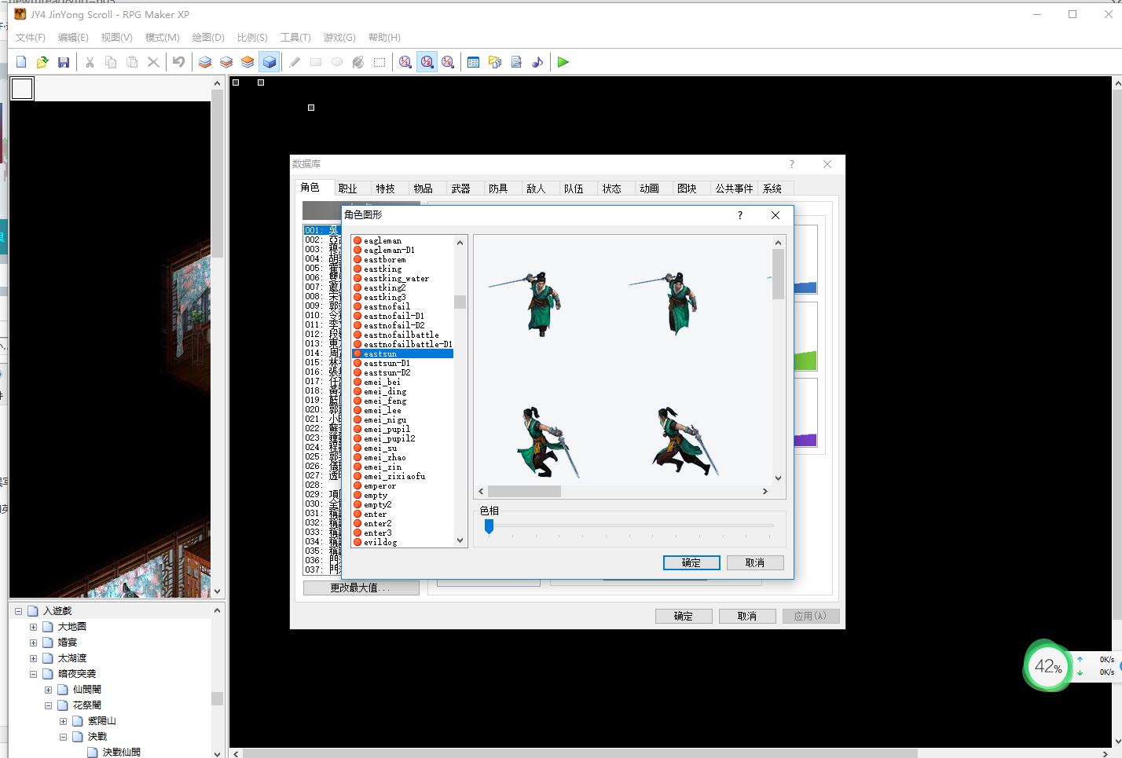
Task: Click the New Project toolbar icon
Action: (21, 62)
